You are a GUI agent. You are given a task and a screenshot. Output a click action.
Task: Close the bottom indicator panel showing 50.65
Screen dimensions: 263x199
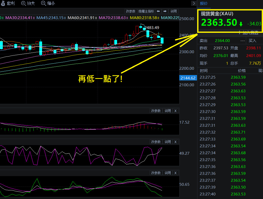175,173
